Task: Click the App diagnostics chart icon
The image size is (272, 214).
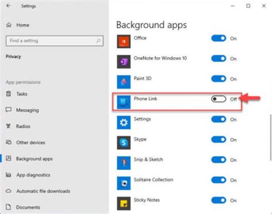Action: tap(8, 175)
